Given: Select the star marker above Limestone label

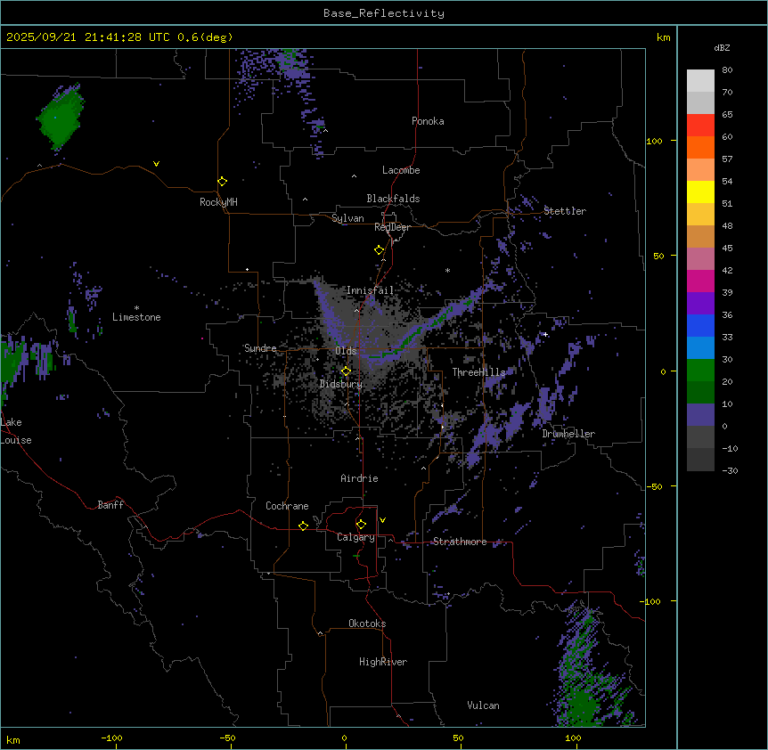Looking at the screenshot, I should coord(136,307).
